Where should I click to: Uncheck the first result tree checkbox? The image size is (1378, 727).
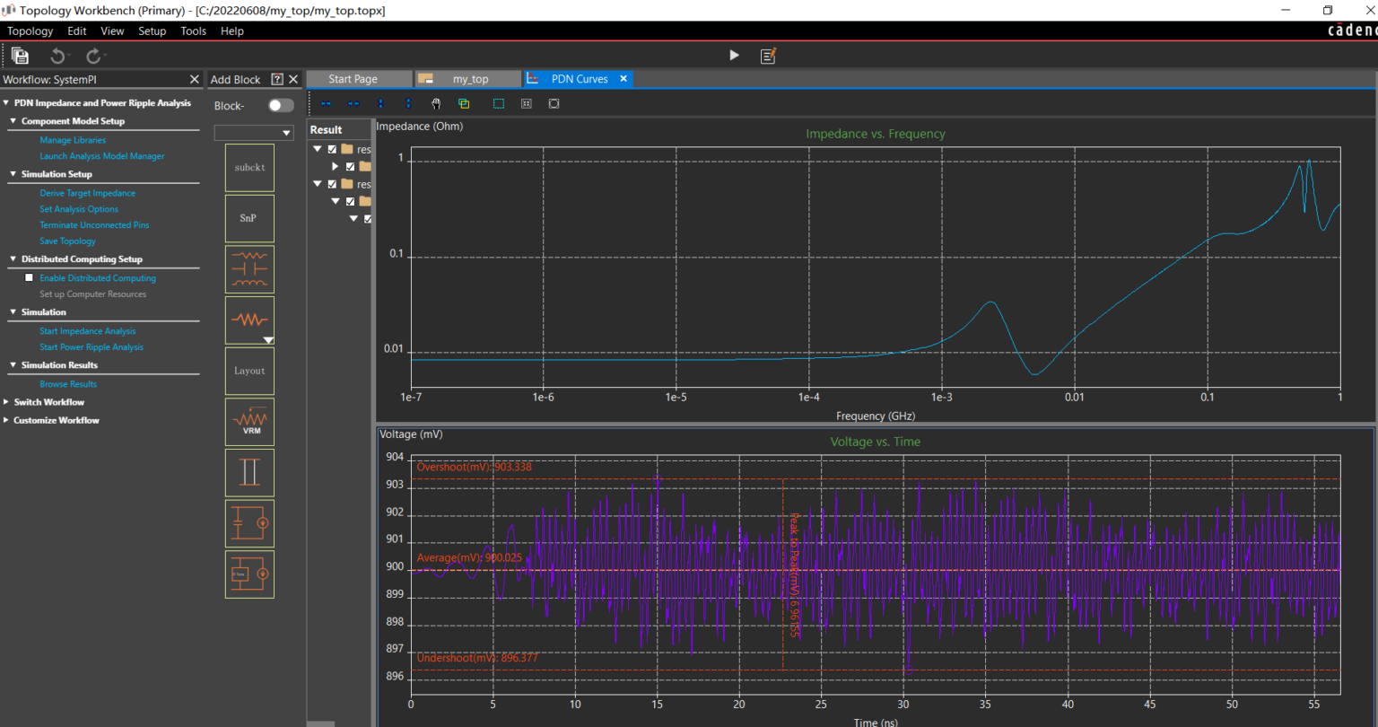(x=332, y=150)
